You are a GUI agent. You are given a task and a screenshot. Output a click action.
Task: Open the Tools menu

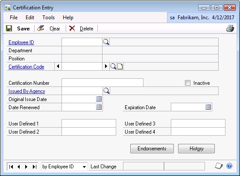click(x=49, y=18)
